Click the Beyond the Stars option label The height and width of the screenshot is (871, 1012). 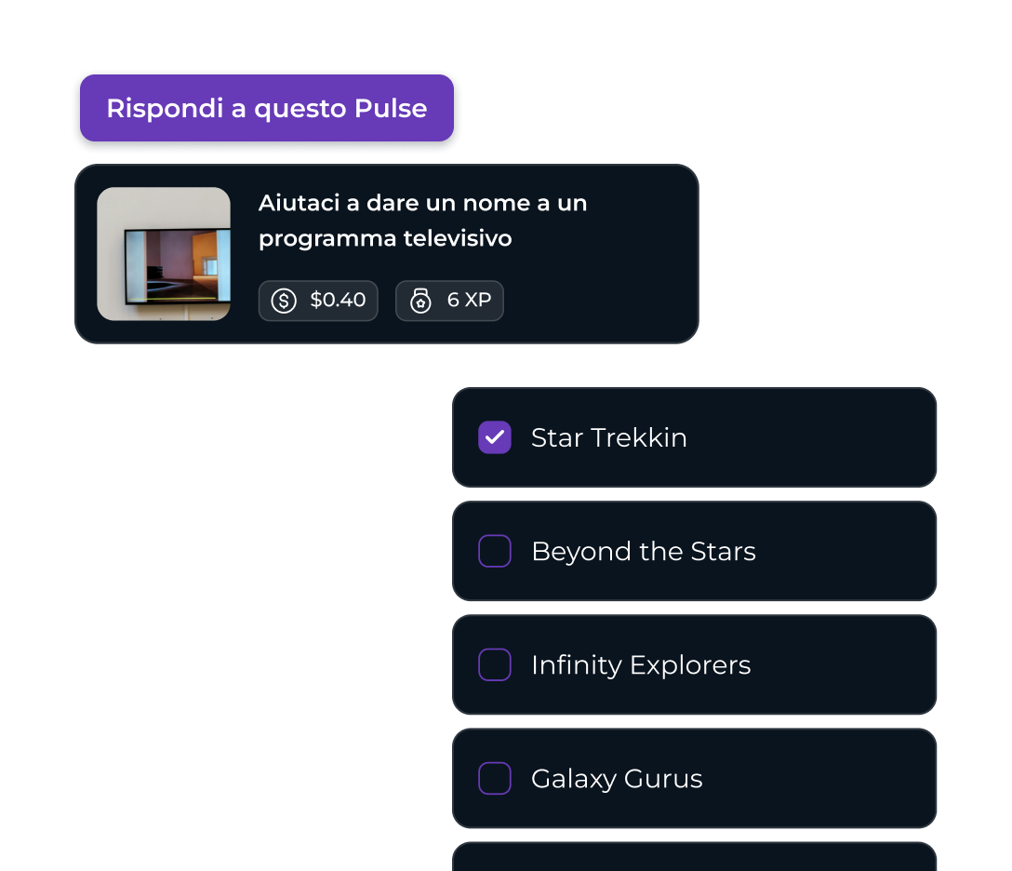point(644,552)
